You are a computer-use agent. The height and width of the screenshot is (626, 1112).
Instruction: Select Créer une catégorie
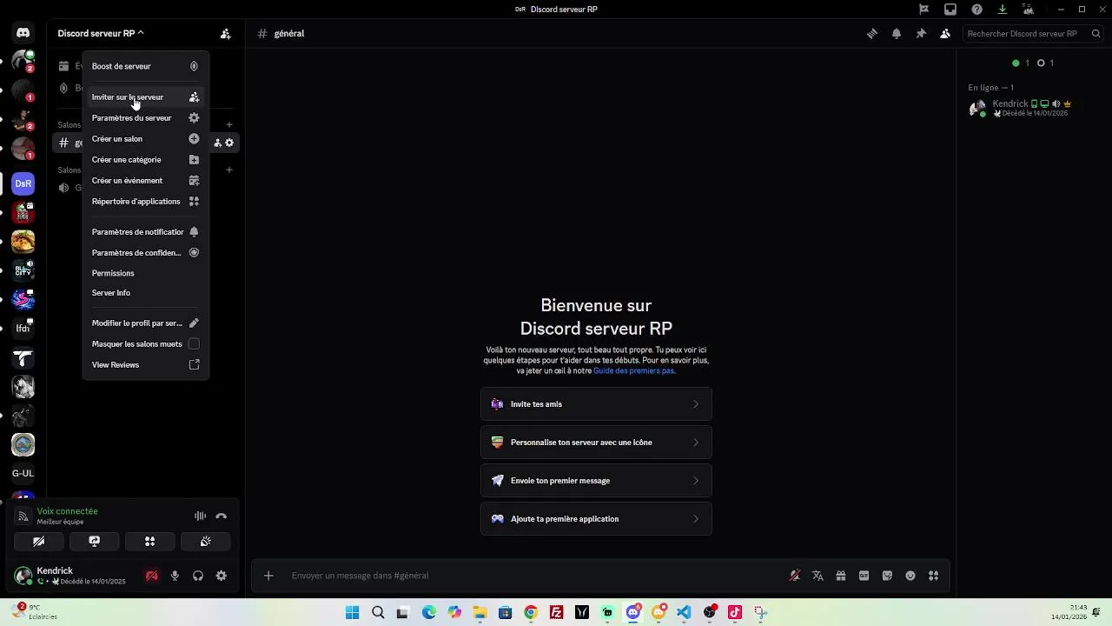point(146,160)
